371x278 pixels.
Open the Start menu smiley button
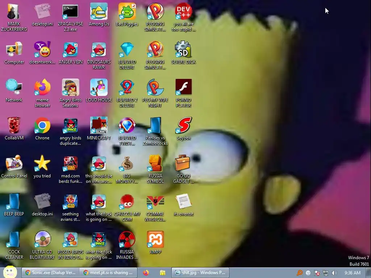[9, 272]
